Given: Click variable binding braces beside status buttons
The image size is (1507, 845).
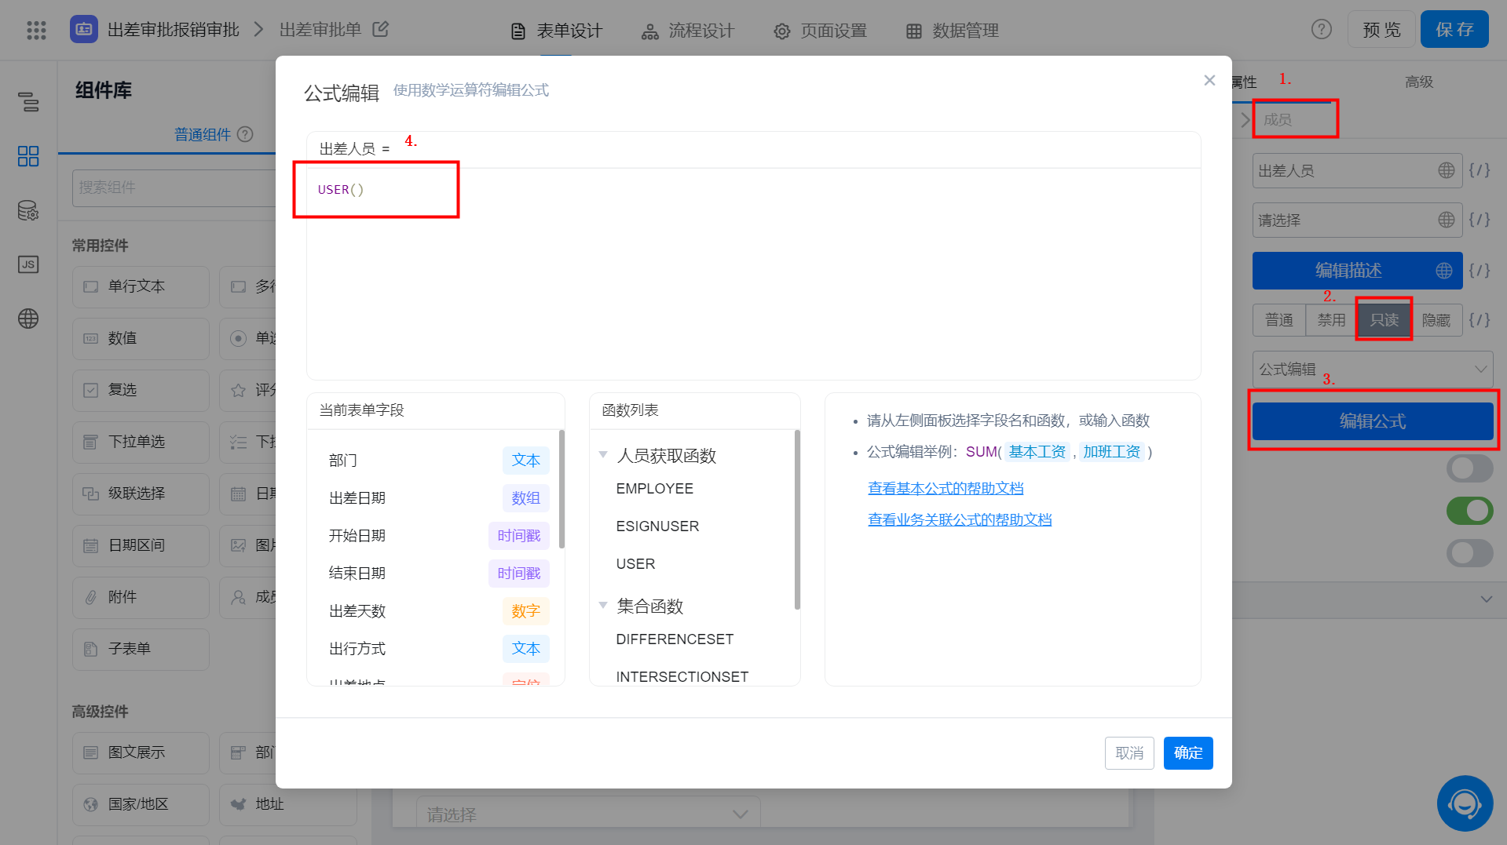Looking at the screenshot, I should [1480, 320].
